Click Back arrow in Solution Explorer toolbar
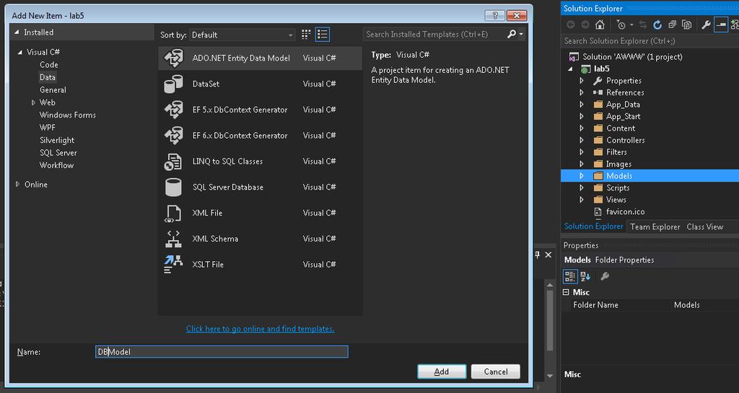This screenshot has width=739, height=393. click(x=571, y=25)
